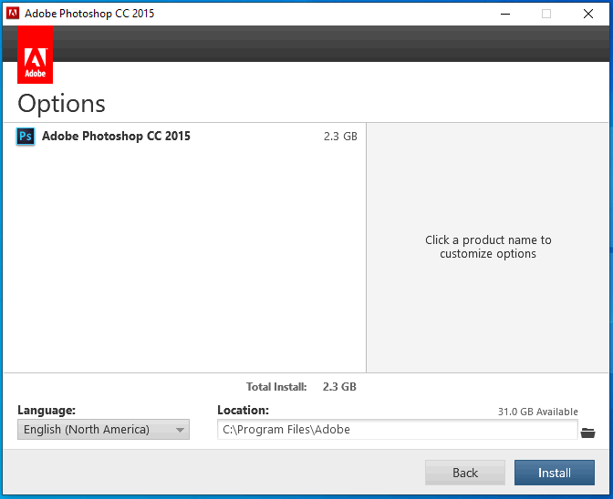Go back using the Back button
Viewport: 613px width, 499px height.
pyautogui.click(x=464, y=473)
